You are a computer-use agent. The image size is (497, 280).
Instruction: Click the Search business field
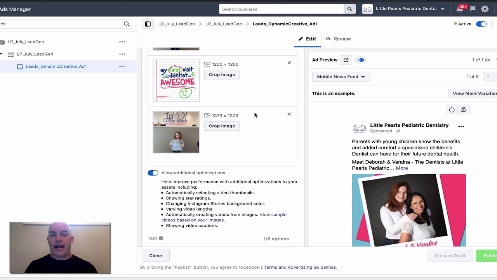pos(282,9)
